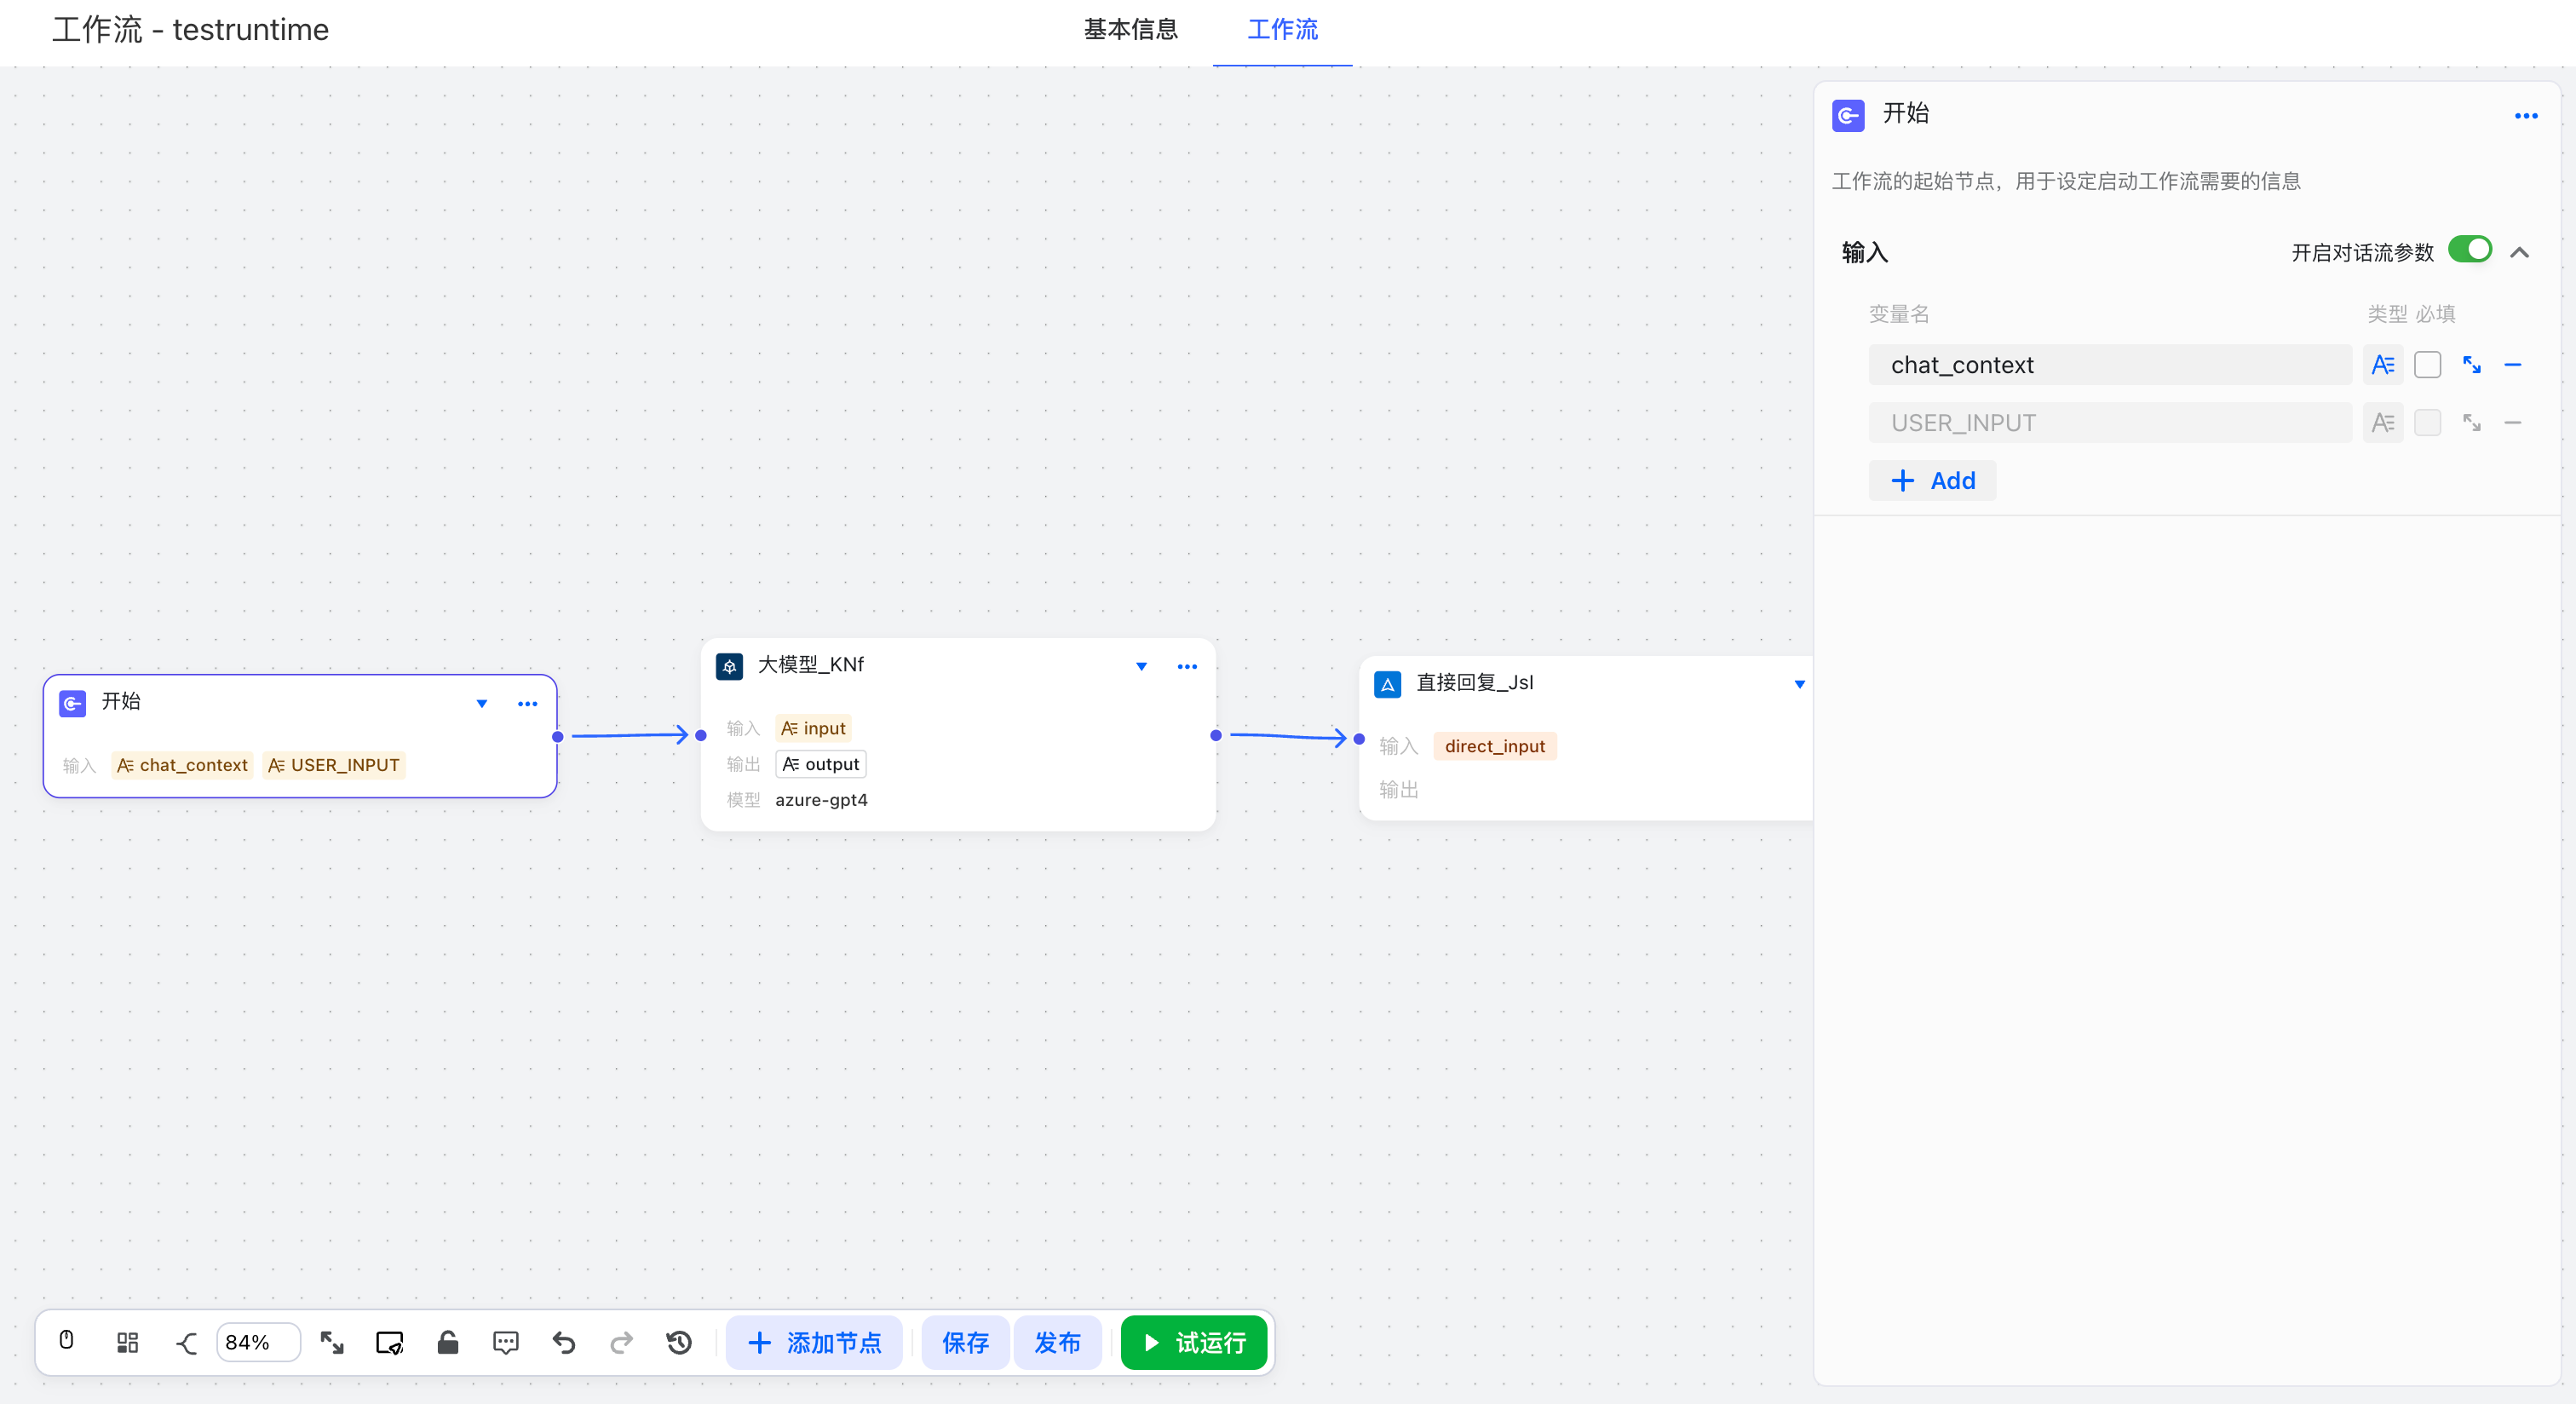The height and width of the screenshot is (1404, 2576).
Task: Expand the 直接回复_Jsl node dropdown arrow
Action: [x=1798, y=684]
